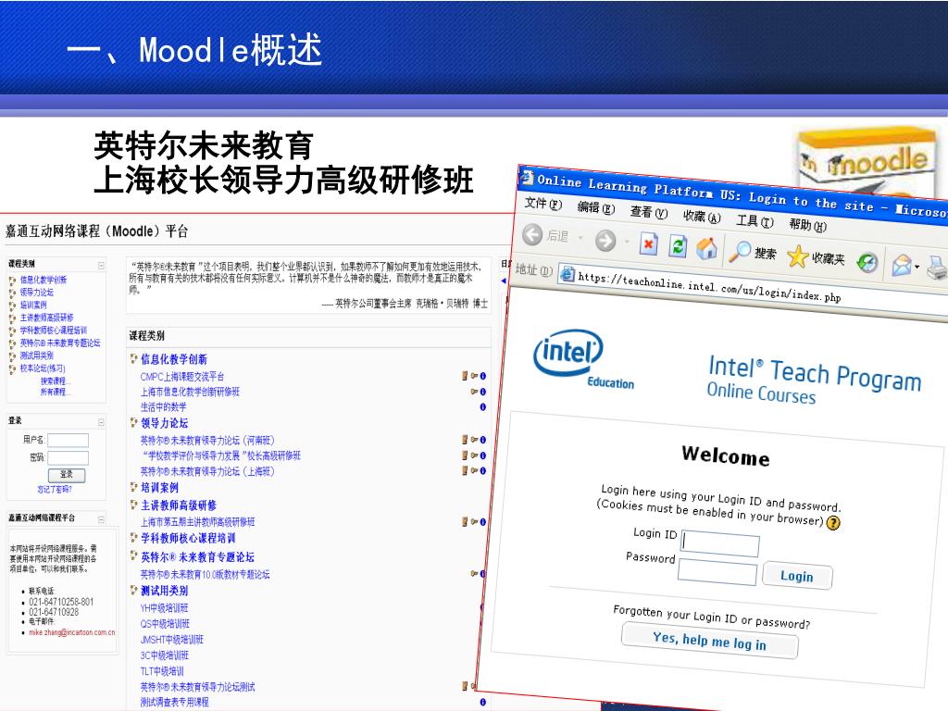Open the 英特尔® 未来教育专题论坛 main heading
This screenshot has height=711, width=948.
tap(197, 556)
